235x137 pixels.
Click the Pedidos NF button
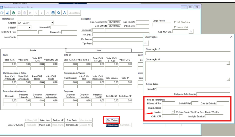pyautogui.click(x=58, y=120)
